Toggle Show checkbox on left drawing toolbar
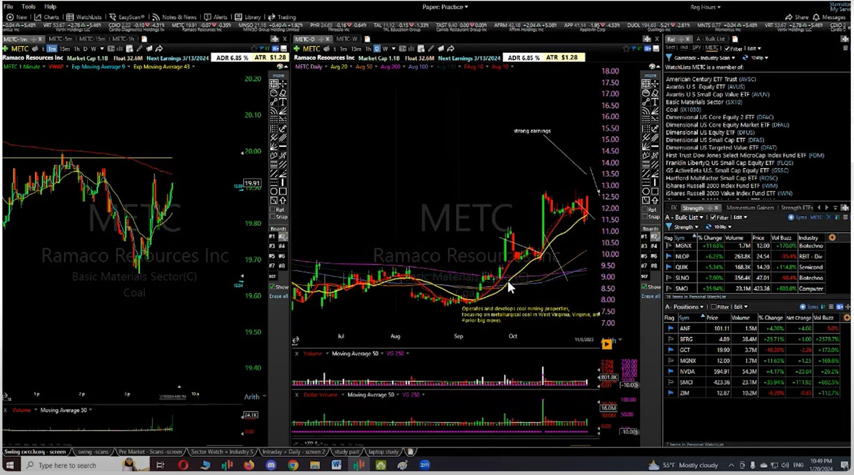 tap(273, 287)
